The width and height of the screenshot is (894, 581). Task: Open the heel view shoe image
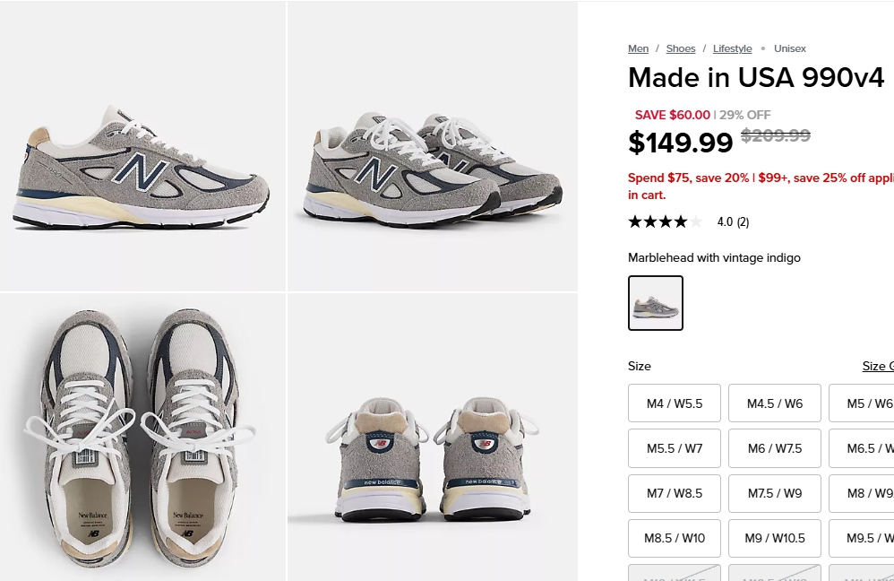[x=433, y=438]
